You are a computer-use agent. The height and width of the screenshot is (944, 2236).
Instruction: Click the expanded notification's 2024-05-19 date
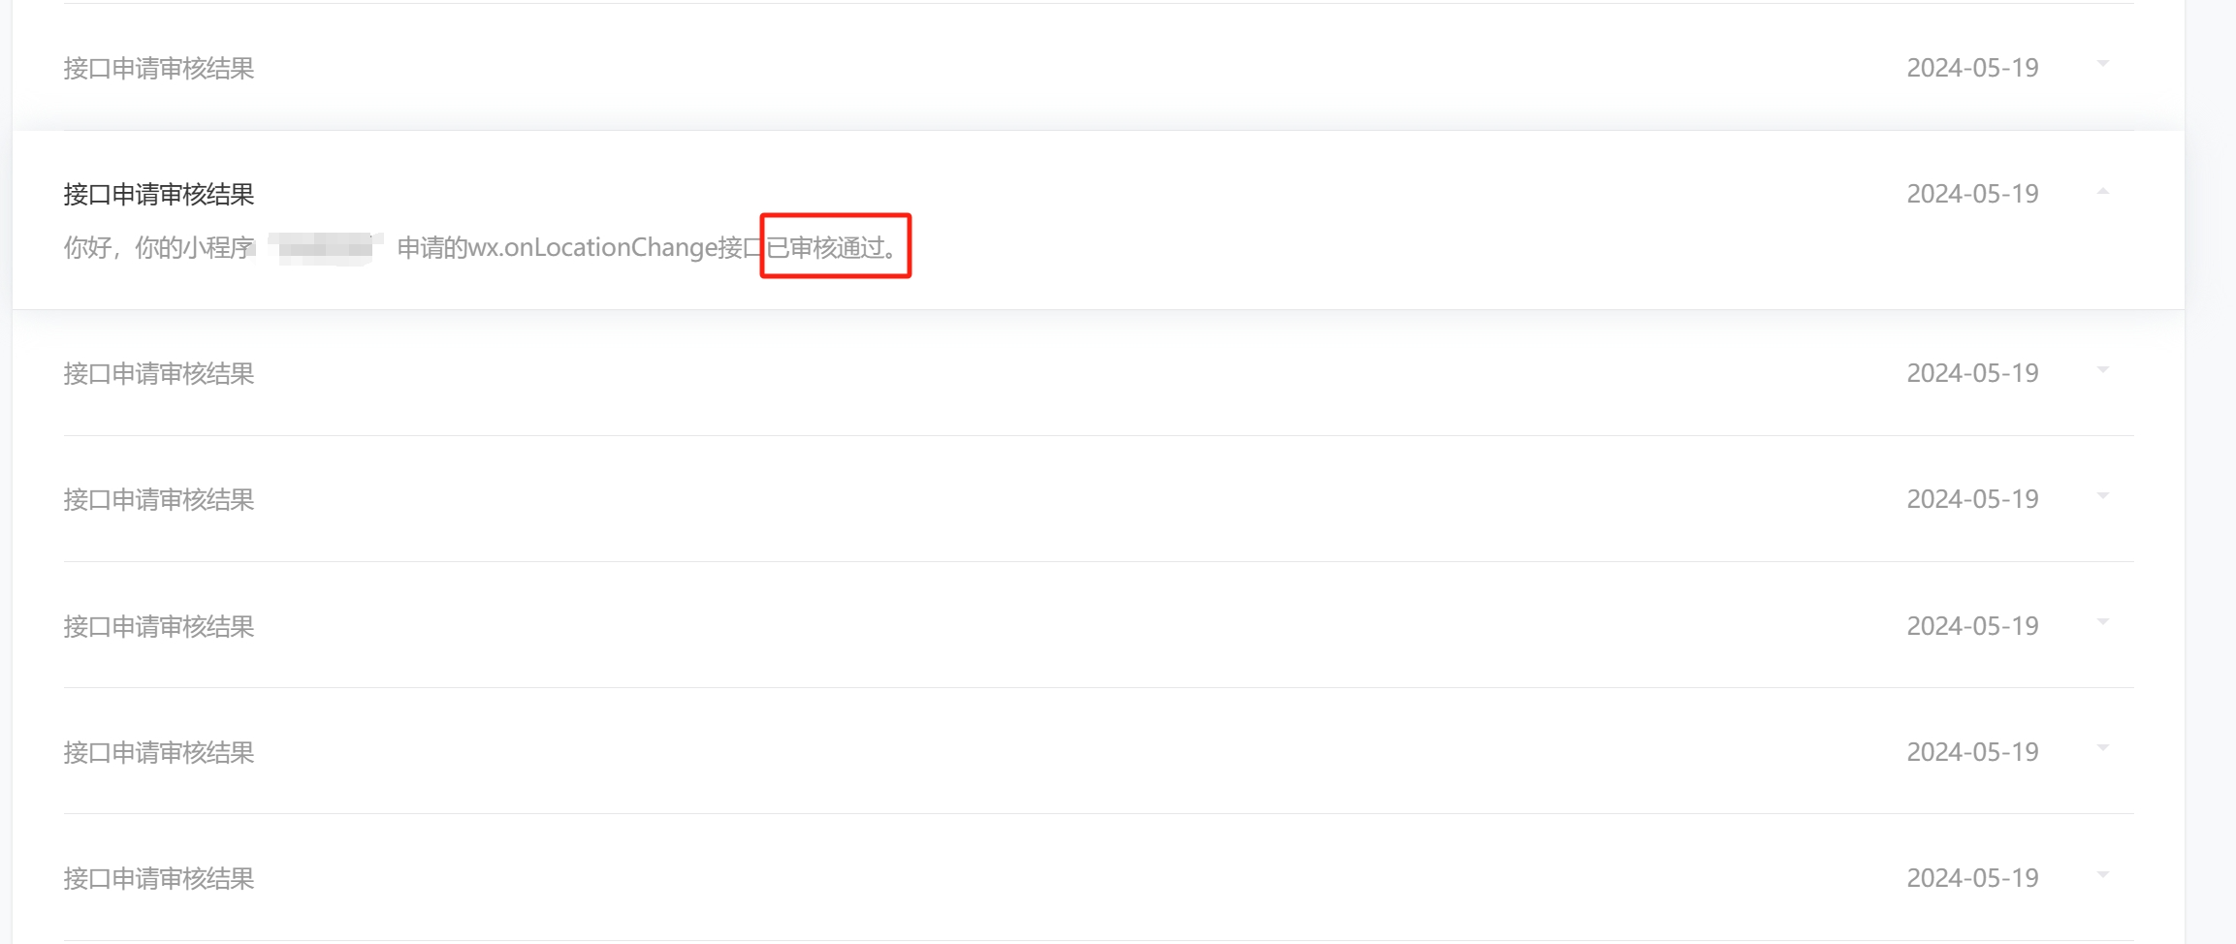1972,194
